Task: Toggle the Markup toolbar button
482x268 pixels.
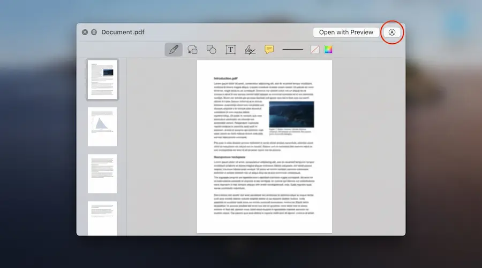Action: [392, 32]
